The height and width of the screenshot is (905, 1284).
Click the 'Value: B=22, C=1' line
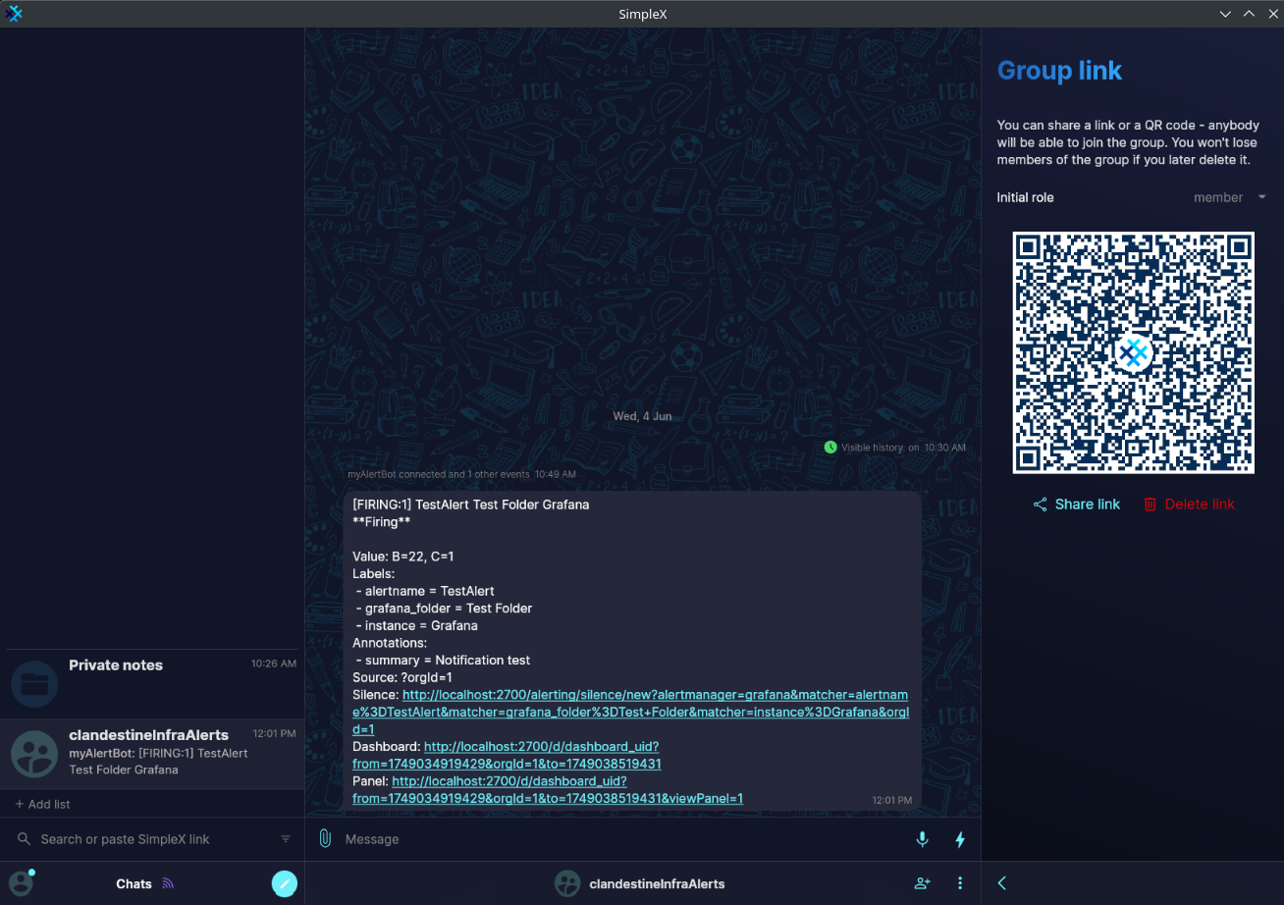coord(402,557)
